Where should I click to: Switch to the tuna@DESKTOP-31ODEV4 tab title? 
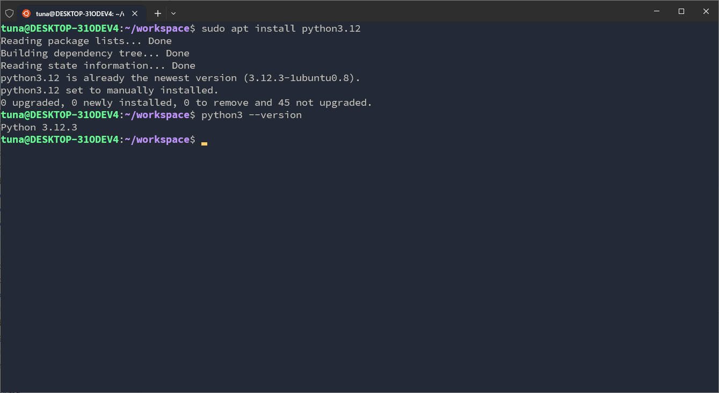coord(80,13)
